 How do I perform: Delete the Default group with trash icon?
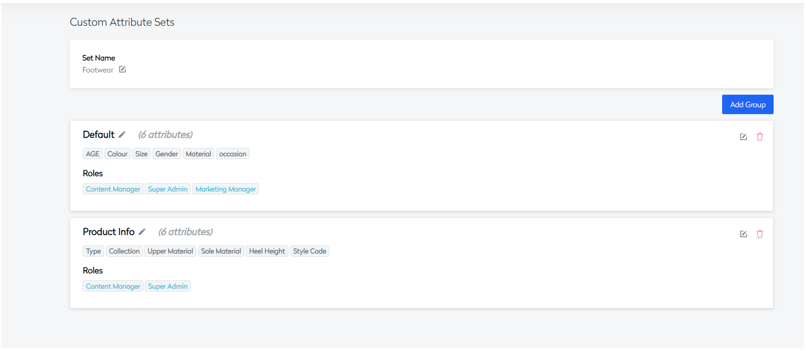click(x=760, y=137)
